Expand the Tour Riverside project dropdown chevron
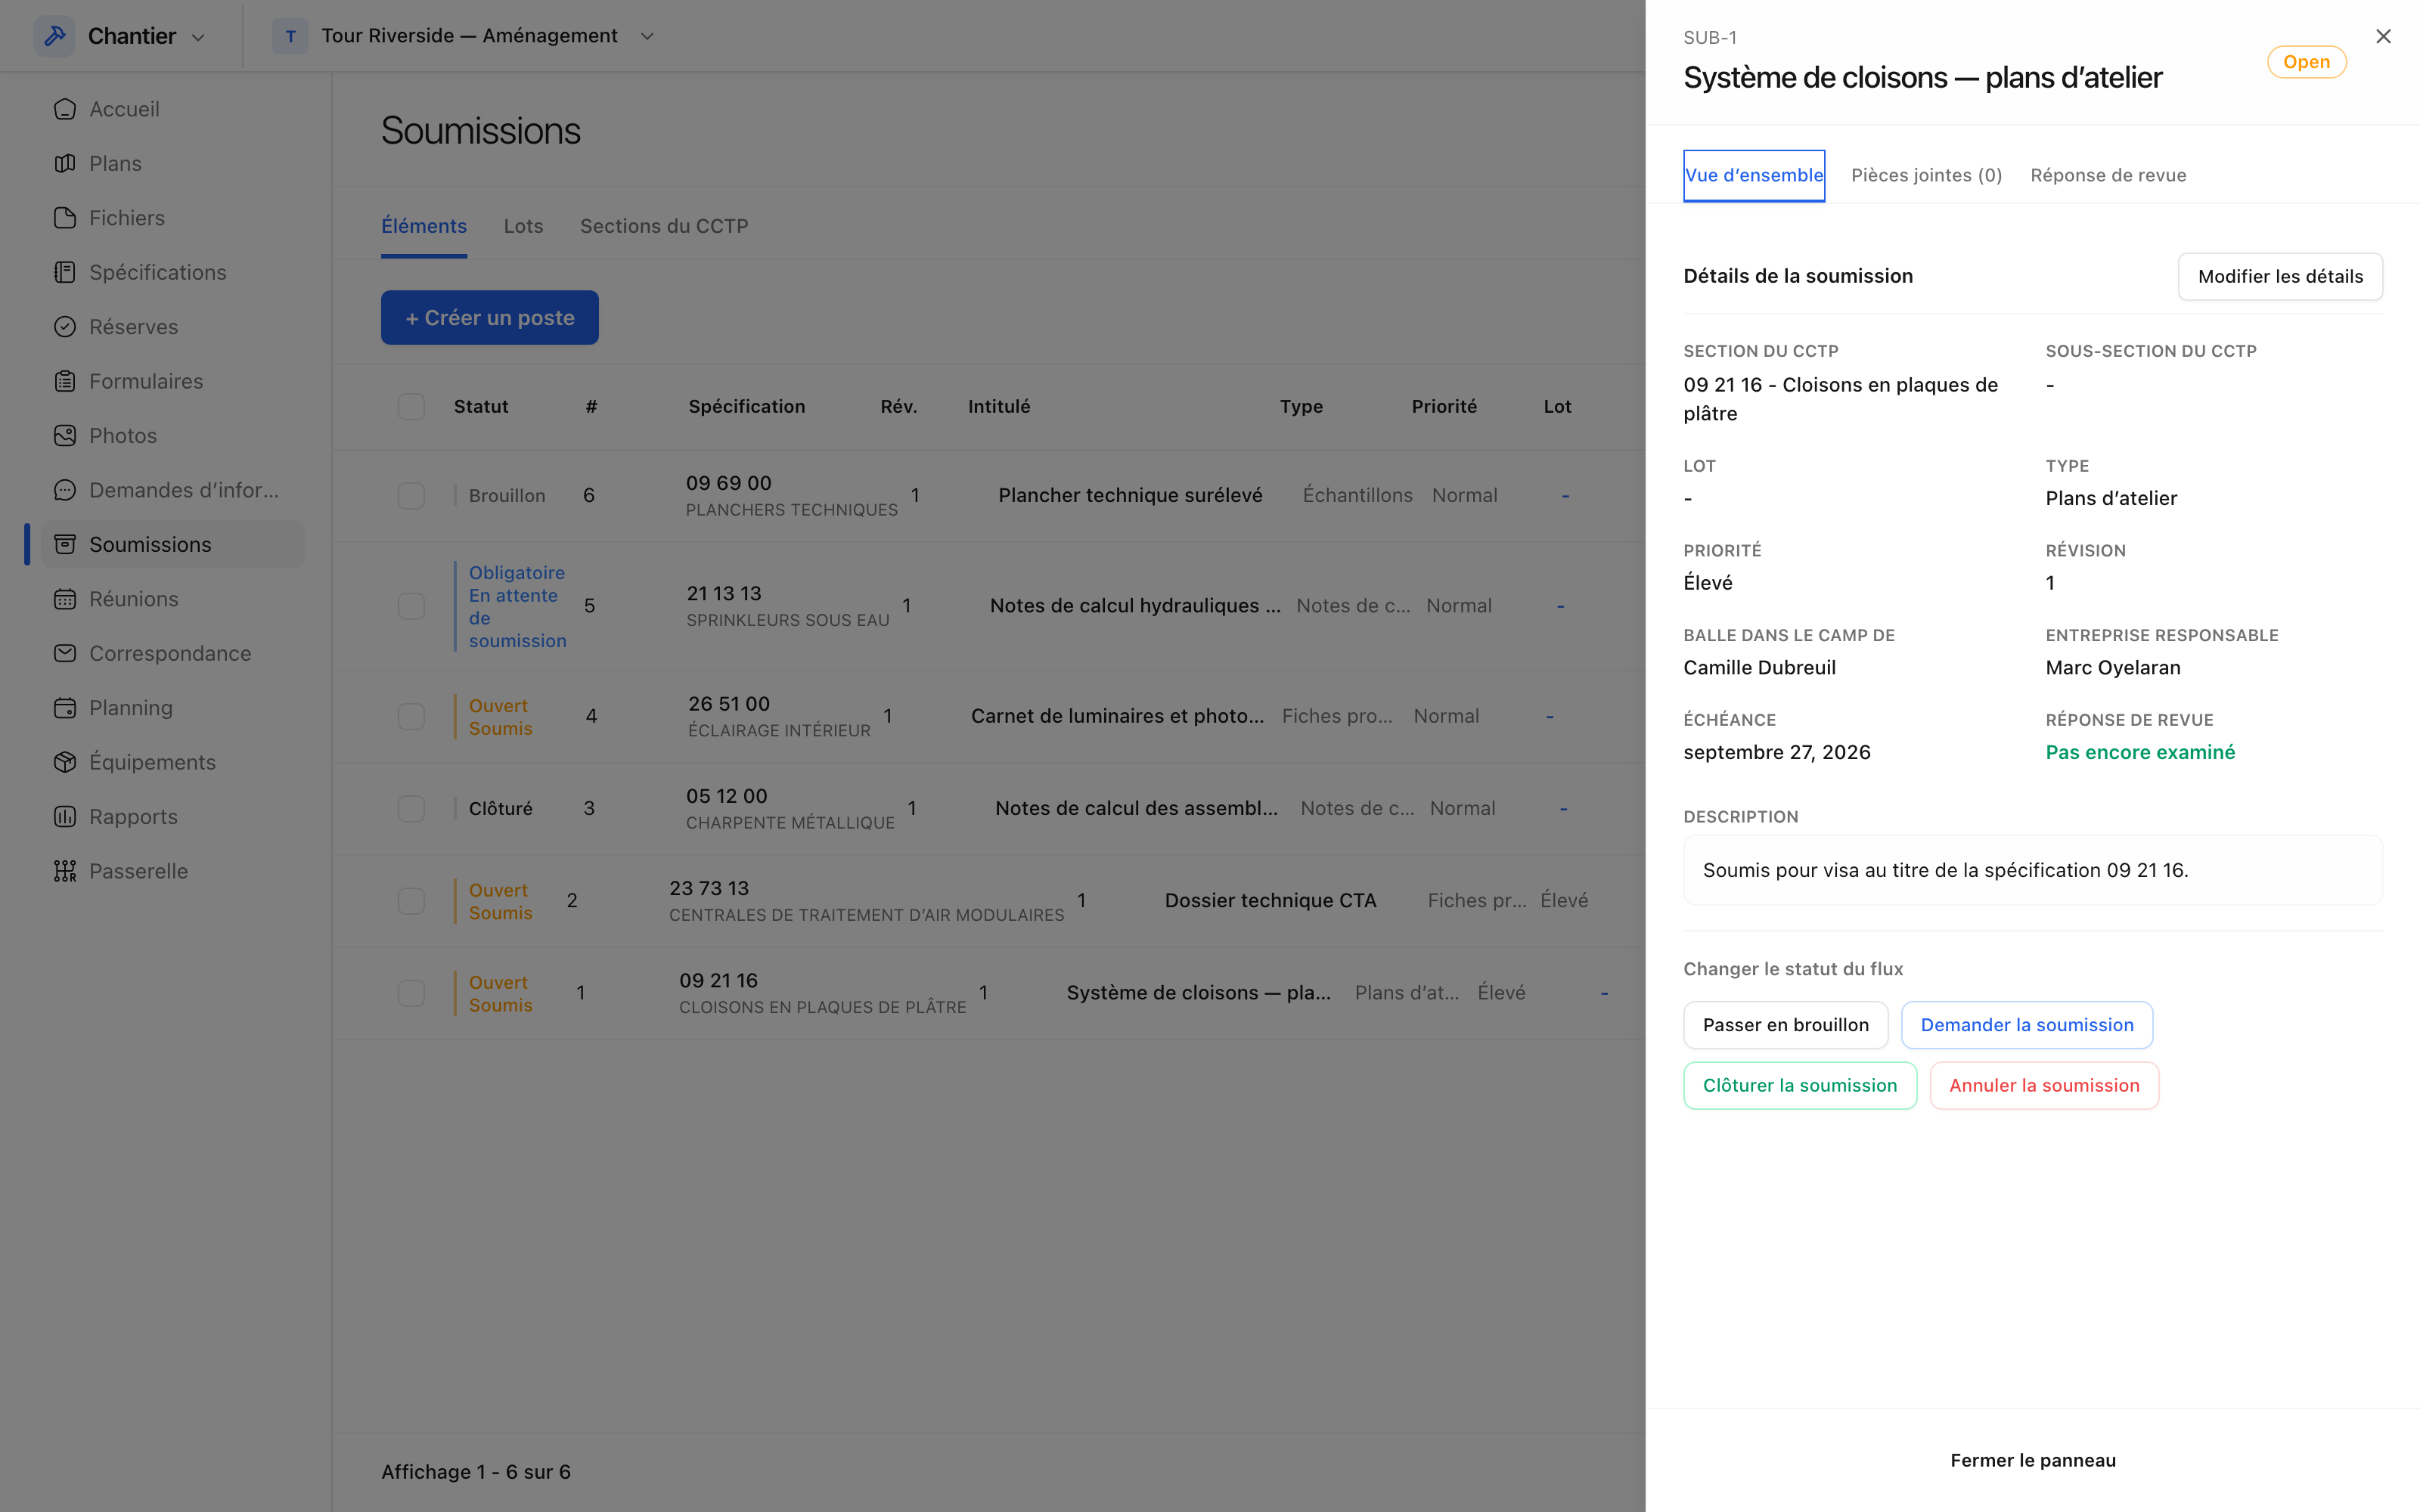This screenshot has height=1512, width=2420. (x=647, y=36)
